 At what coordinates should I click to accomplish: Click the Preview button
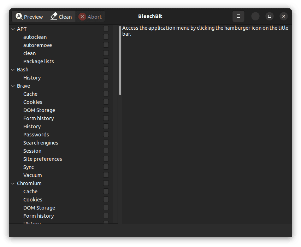tap(29, 16)
